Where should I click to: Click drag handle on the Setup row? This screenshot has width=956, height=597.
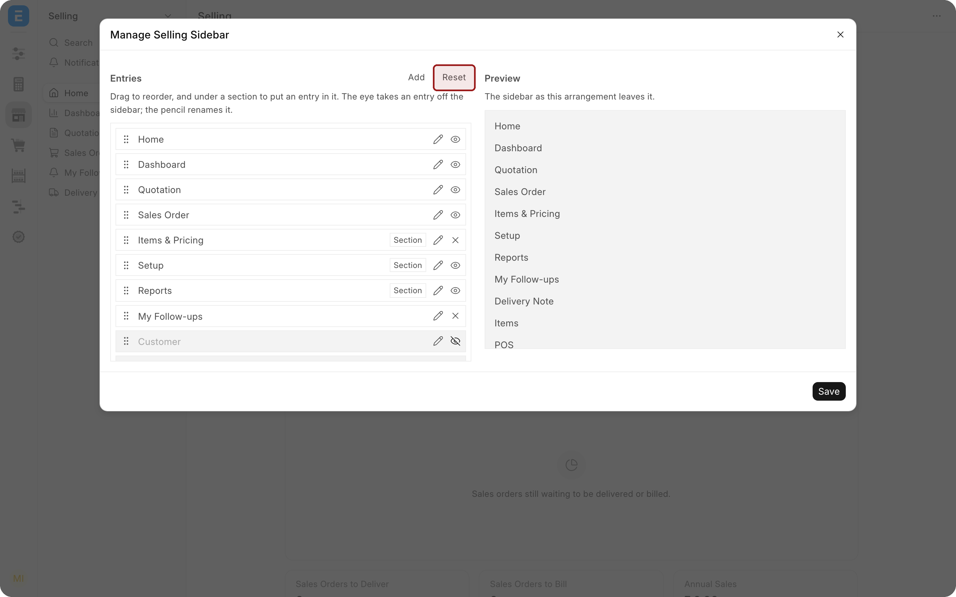pos(126,265)
